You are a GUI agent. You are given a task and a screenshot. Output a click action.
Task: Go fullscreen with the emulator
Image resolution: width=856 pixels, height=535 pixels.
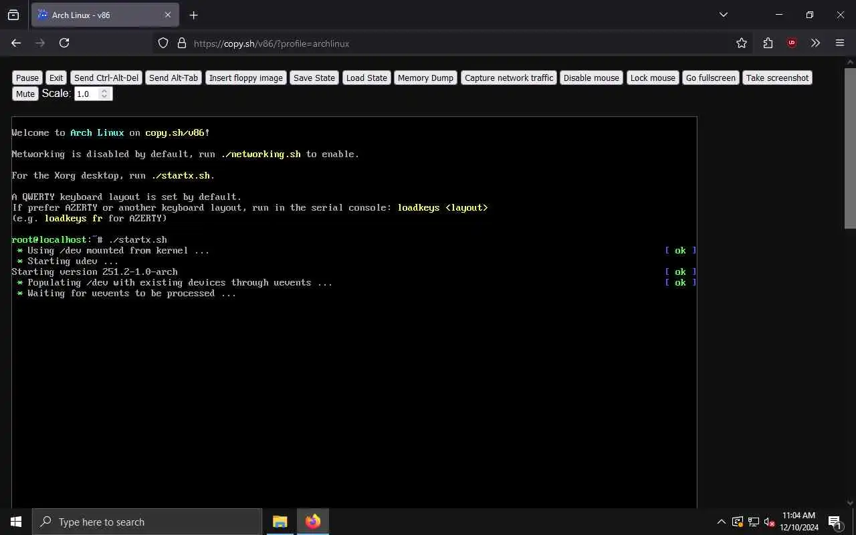[x=711, y=78]
